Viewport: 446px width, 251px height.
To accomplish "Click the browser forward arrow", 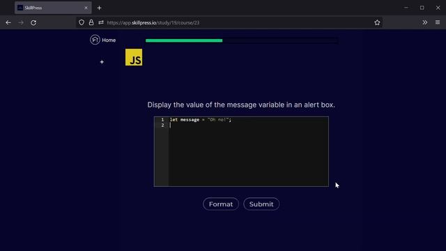I will pos(21,22).
